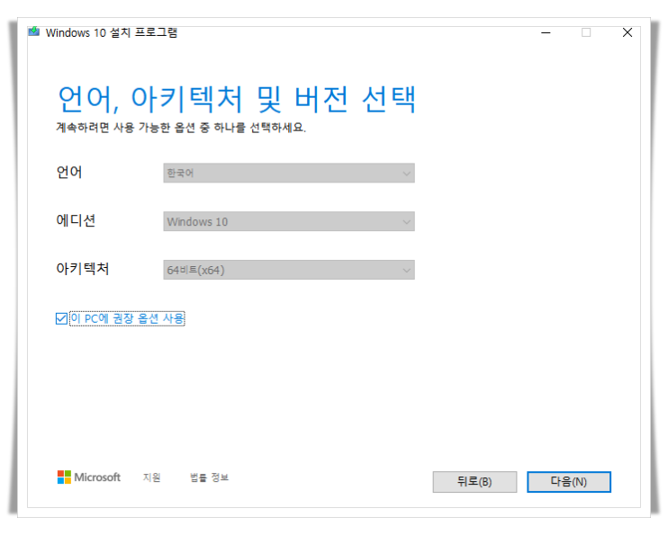Click the heading '언어, 아키텍처 및 버전 선택'
Screen dimensions: 668x535
(237, 99)
